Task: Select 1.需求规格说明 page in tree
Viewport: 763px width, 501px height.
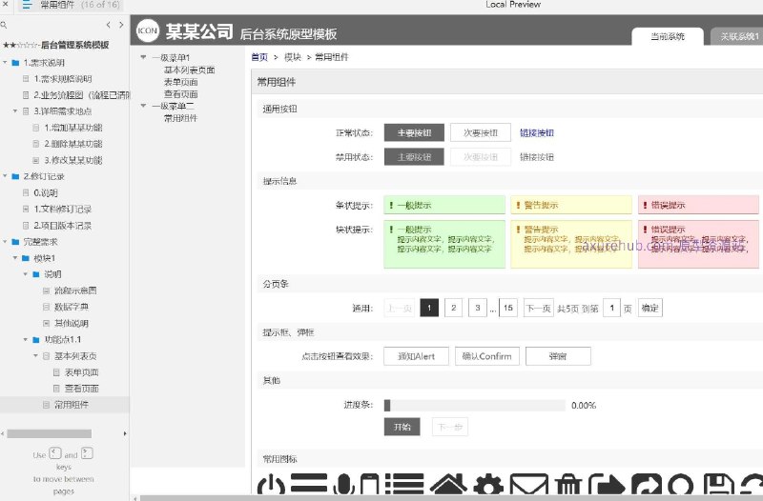Action: (x=63, y=79)
